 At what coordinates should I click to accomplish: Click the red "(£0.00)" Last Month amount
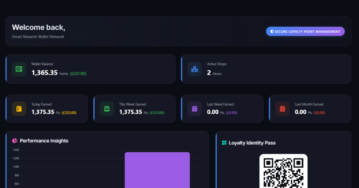click(x=319, y=113)
